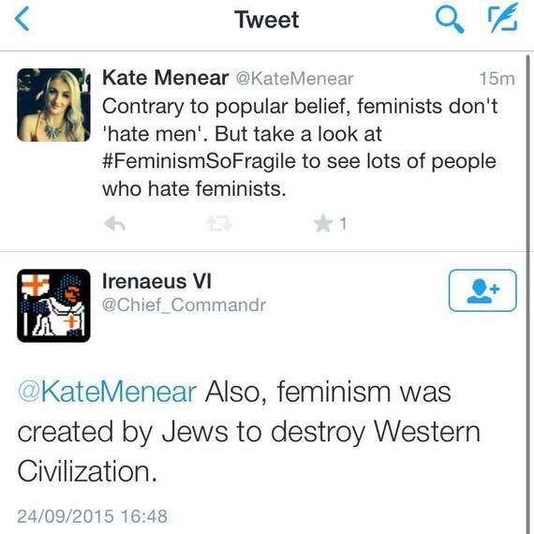
Task: Click the vertical scrollbar on the right edge
Action: click(x=528, y=293)
